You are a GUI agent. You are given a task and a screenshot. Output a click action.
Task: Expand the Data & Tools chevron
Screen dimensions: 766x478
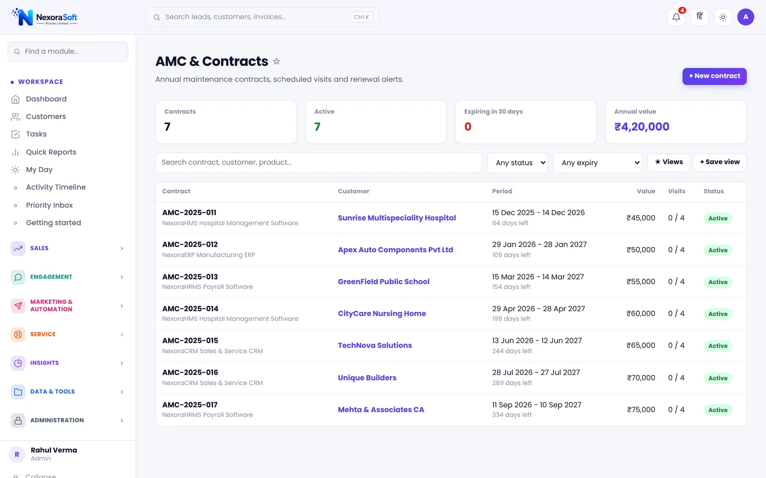(122, 391)
